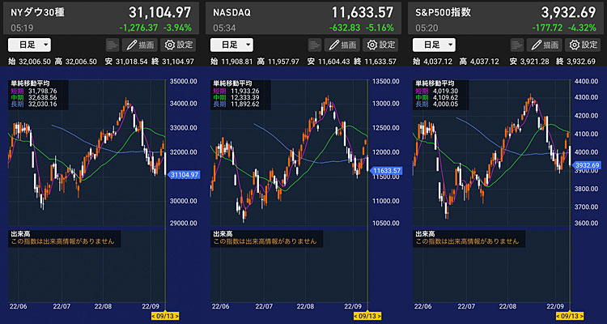Click the list-lines icon on the NASDAQ panel
Image resolution: width=607 pixels, height=324 pixels.
315,45
